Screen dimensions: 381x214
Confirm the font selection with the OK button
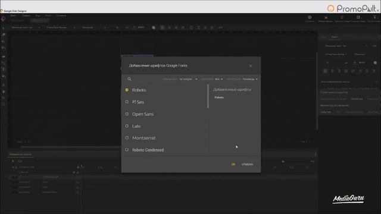pos(233,164)
